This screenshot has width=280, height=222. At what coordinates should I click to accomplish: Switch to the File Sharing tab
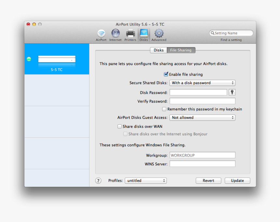click(x=181, y=50)
